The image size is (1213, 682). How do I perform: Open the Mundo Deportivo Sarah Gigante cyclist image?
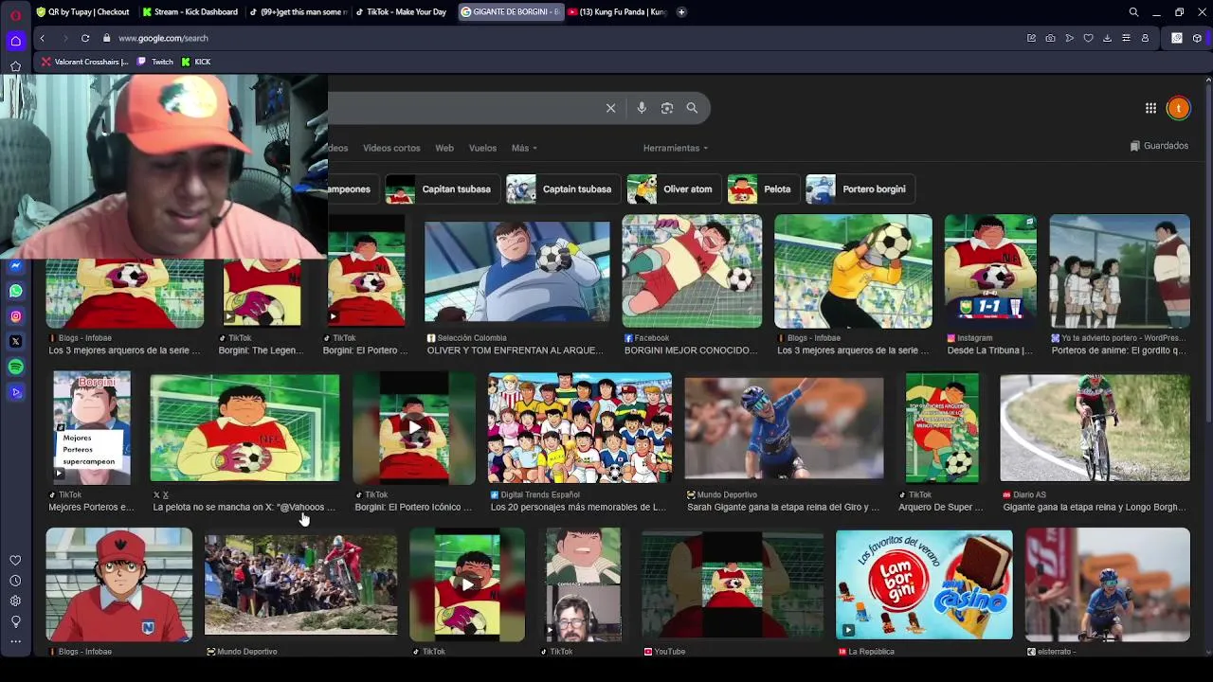(x=784, y=428)
